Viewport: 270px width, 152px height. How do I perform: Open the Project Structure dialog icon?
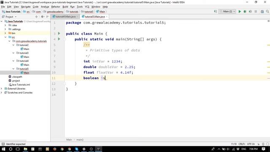[262, 11]
